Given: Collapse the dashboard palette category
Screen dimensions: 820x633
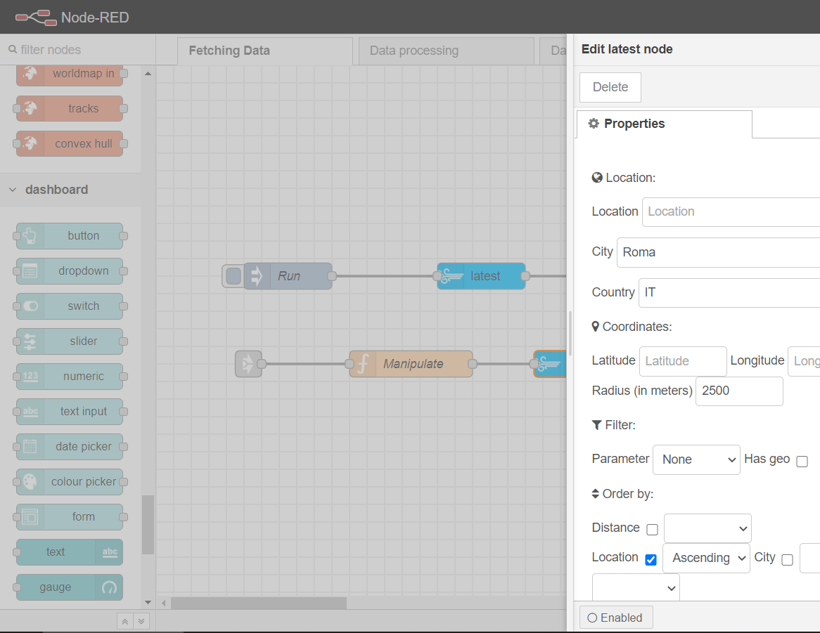Looking at the screenshot, I should pyautogui.click(x=13, y=190).
